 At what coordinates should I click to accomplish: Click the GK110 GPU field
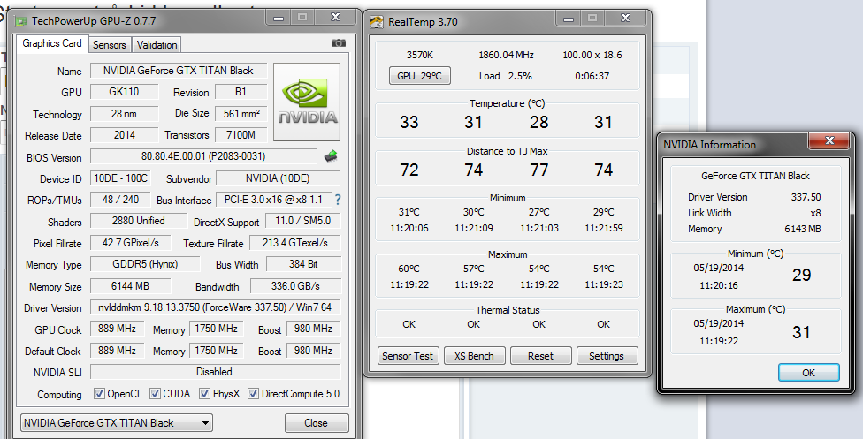[x=124, y=91]
